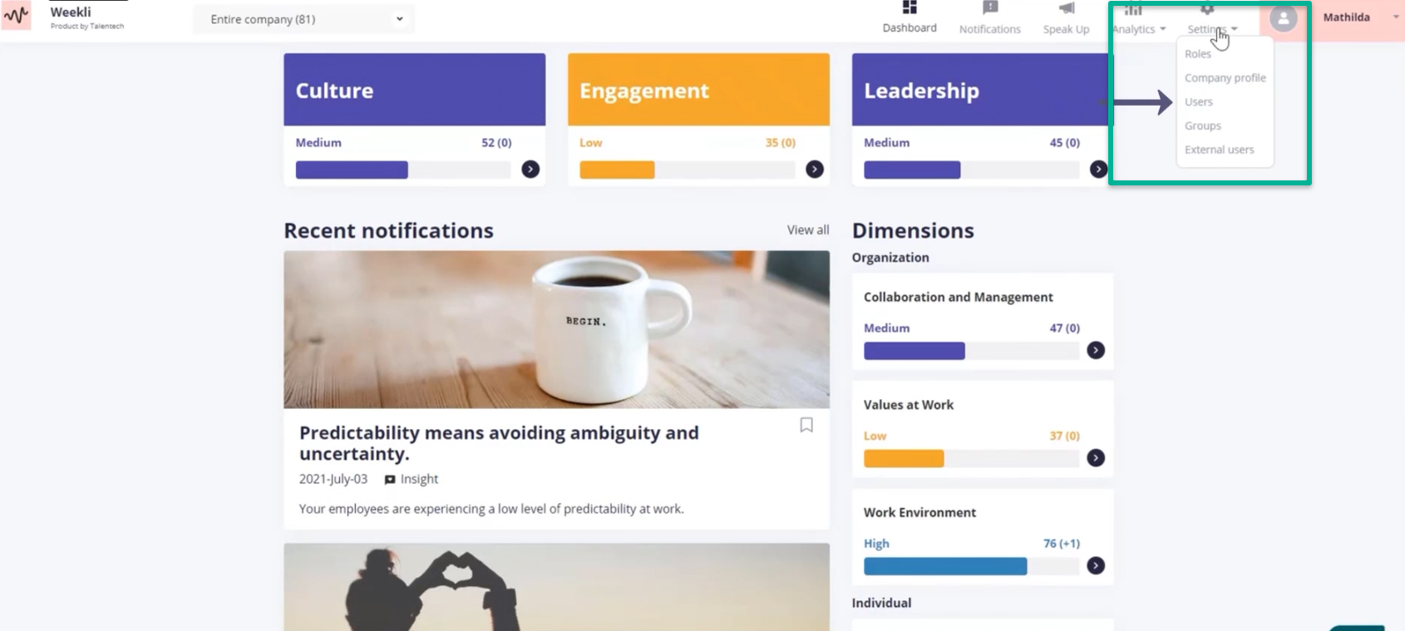This screenshot has width=1405, height=631.
Task: Choose External users in Settings menu
Action: point(1219,150)
